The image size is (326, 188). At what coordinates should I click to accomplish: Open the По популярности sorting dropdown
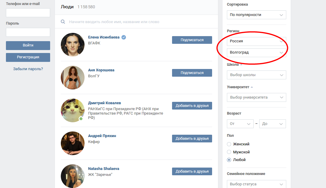click(257, 15)
